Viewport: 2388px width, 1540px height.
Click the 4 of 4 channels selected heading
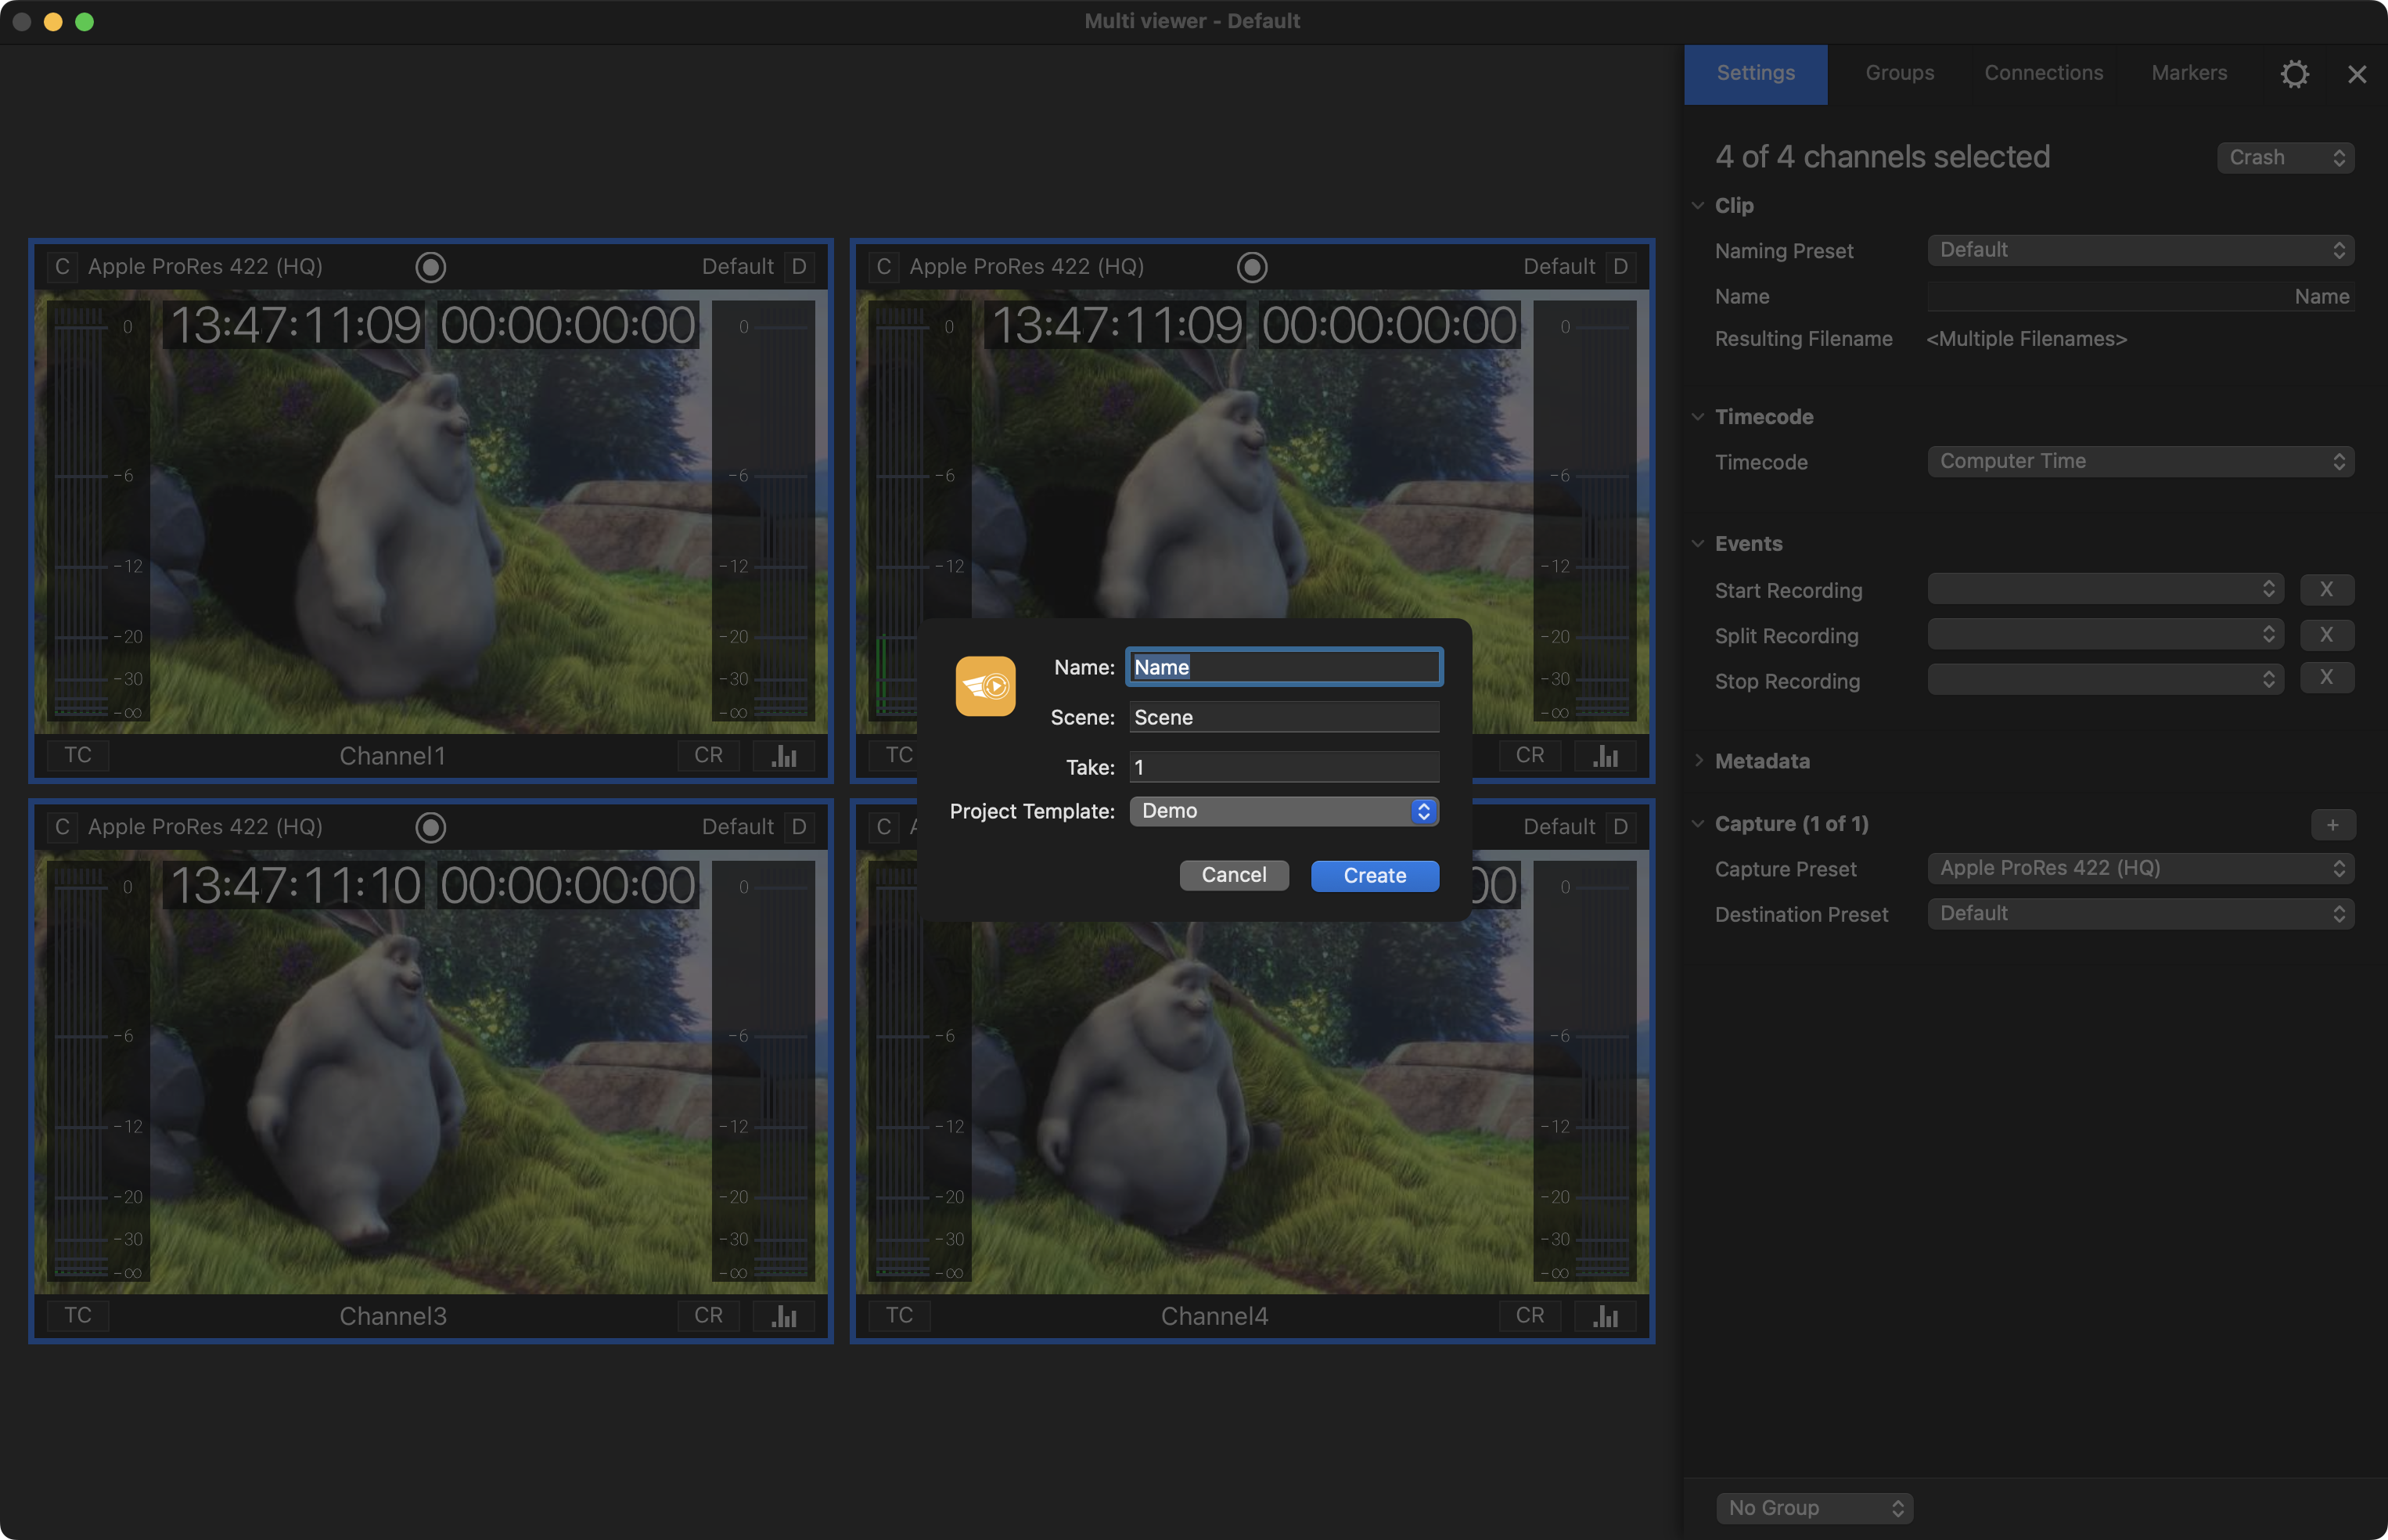coord(1883,157)
